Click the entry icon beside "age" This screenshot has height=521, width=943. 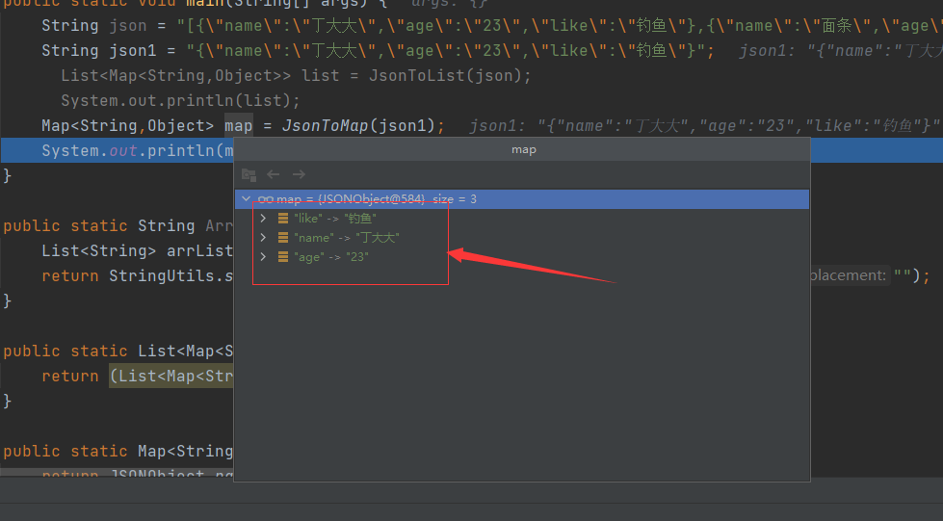[282, 257]
